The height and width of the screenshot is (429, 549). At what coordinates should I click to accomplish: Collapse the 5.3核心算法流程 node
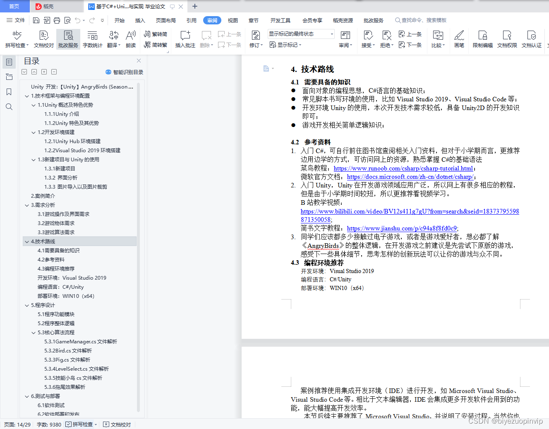pyautogui.click(x=34, y=333)
